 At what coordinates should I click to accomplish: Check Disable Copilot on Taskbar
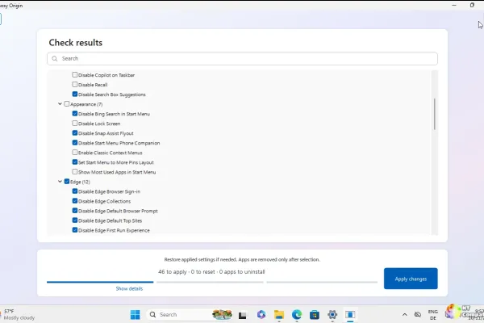pos(75,75)
